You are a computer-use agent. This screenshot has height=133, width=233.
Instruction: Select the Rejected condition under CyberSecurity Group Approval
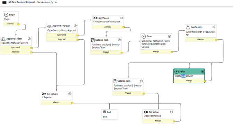pos(62,39)
